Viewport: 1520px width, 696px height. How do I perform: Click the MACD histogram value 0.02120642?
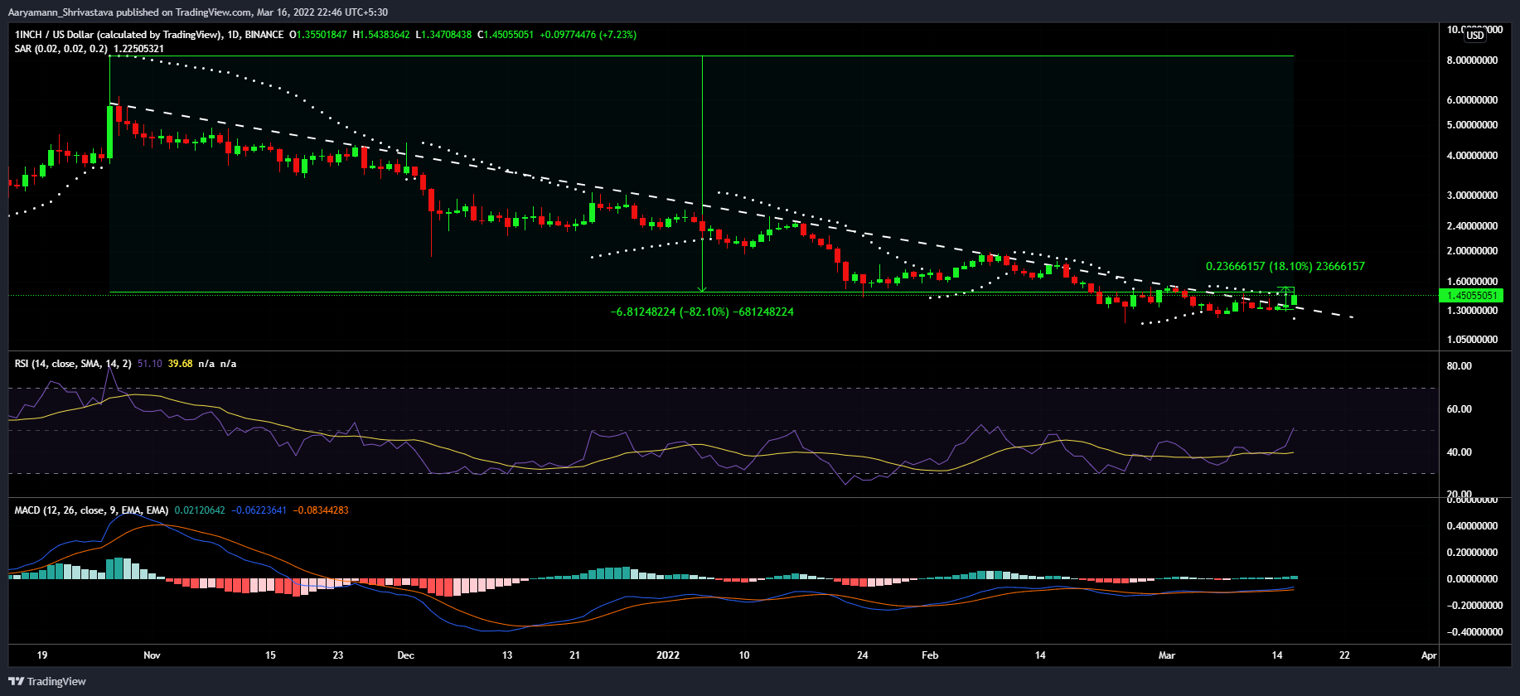199,510
